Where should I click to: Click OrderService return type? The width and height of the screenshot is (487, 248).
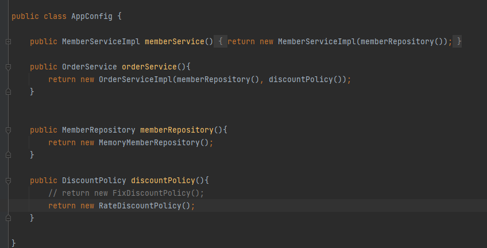90,67
